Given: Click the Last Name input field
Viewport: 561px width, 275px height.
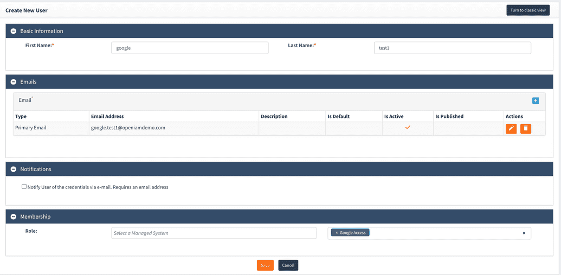Looking at the screenshot, I should [452, 48].
